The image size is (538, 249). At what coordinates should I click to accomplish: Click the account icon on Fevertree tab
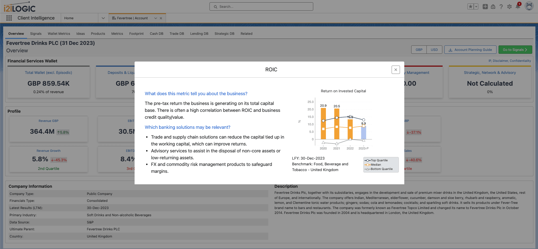pyautogui.click(x=114, y=18)
